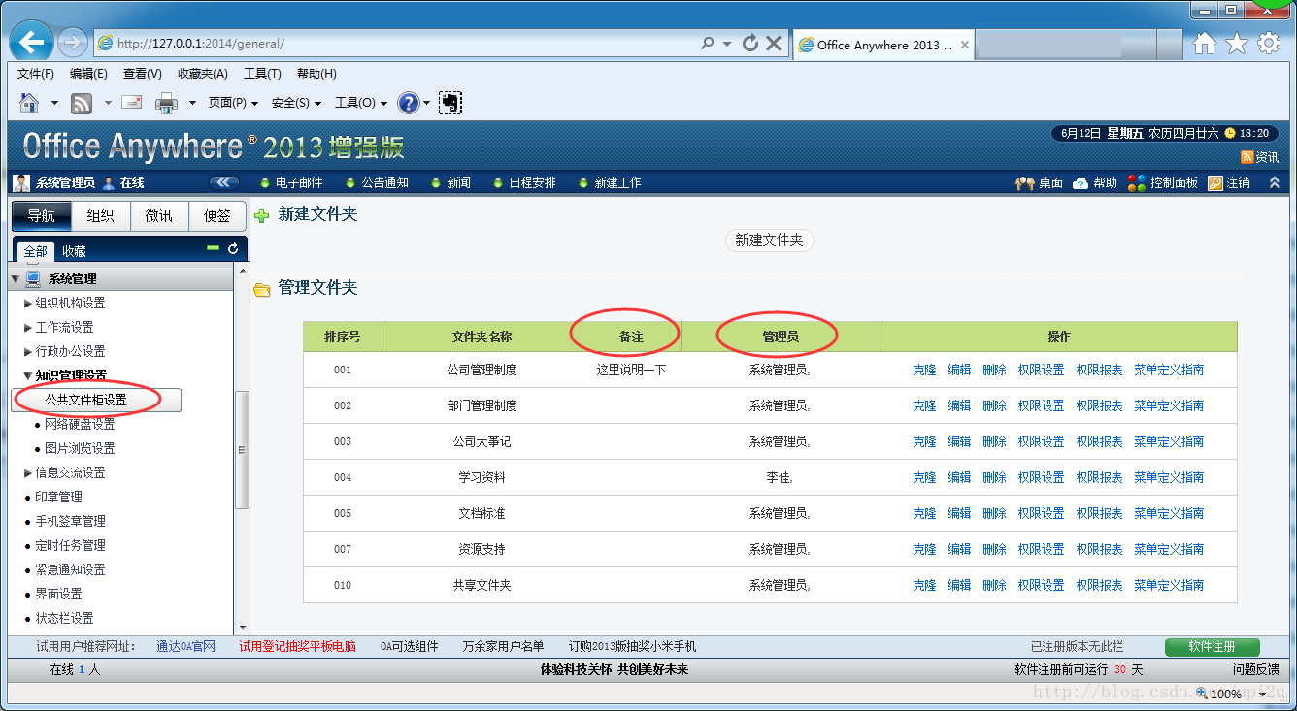The height and width of the screenshot is (711, 1297).
Task: Click the read mail toolbar icon
Action: [x=131, y=102]
